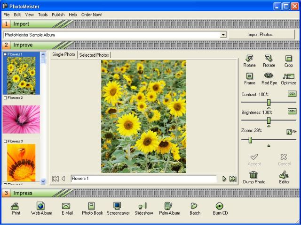
Task: Open the Help menu
Action: [73, 15]
